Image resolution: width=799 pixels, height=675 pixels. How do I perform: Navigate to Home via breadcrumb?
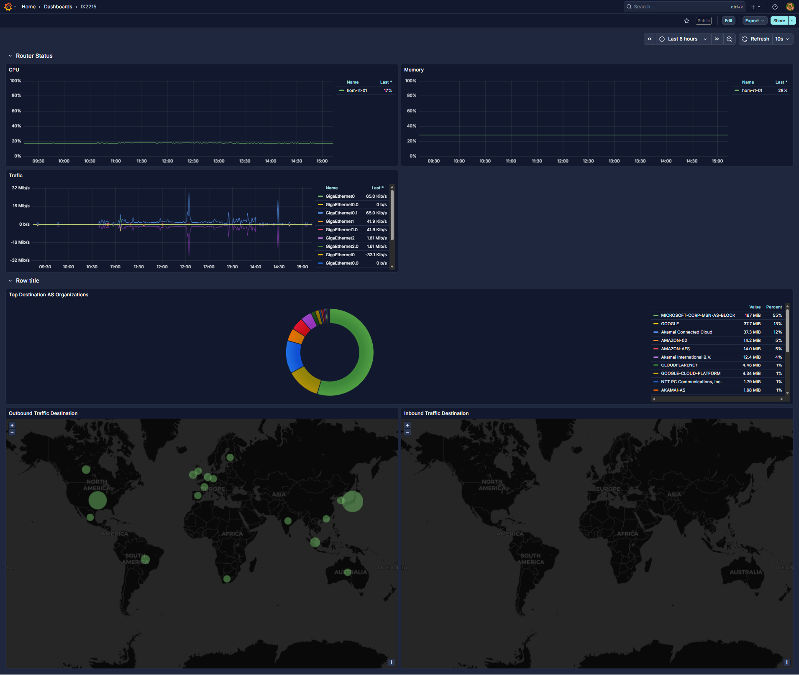pyautogui.click(x=28, y=6)
